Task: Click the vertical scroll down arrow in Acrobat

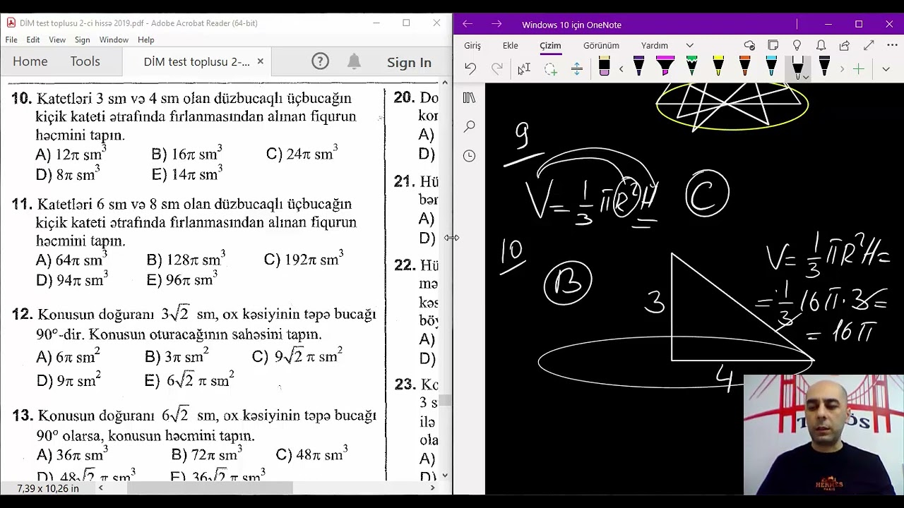Action: (444, 476)
